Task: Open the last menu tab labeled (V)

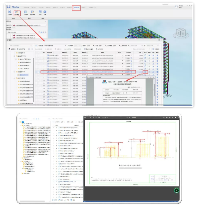Action: (92, 7)
